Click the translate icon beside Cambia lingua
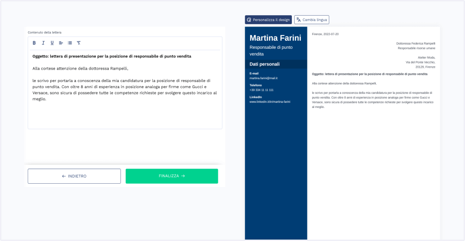The height and width of the screenshot is (241, 465). click(x=298, y=20)
